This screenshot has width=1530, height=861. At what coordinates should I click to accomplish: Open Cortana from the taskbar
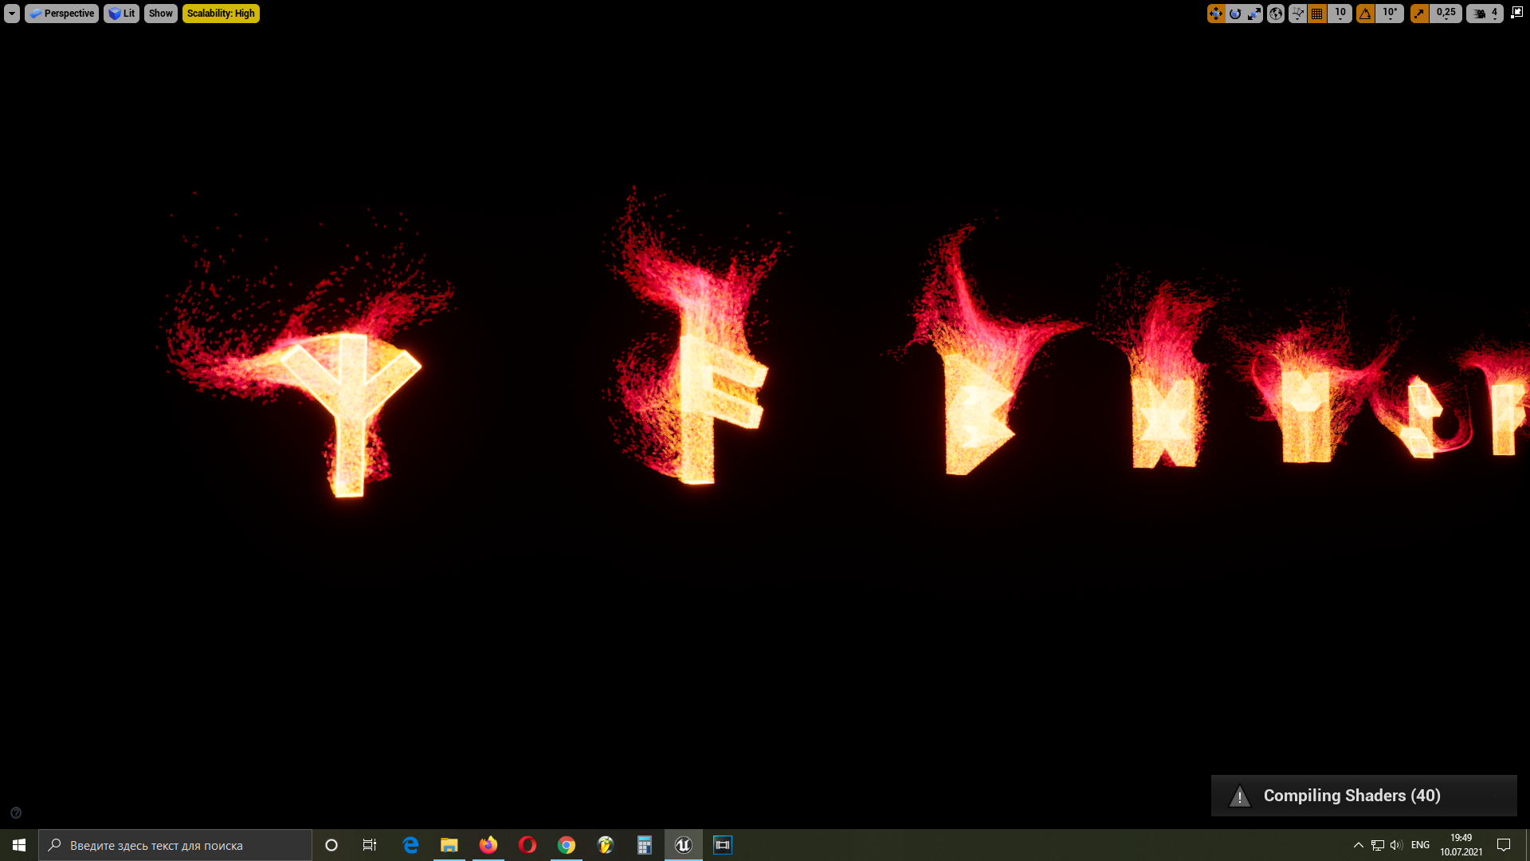[x=331, y=845]
